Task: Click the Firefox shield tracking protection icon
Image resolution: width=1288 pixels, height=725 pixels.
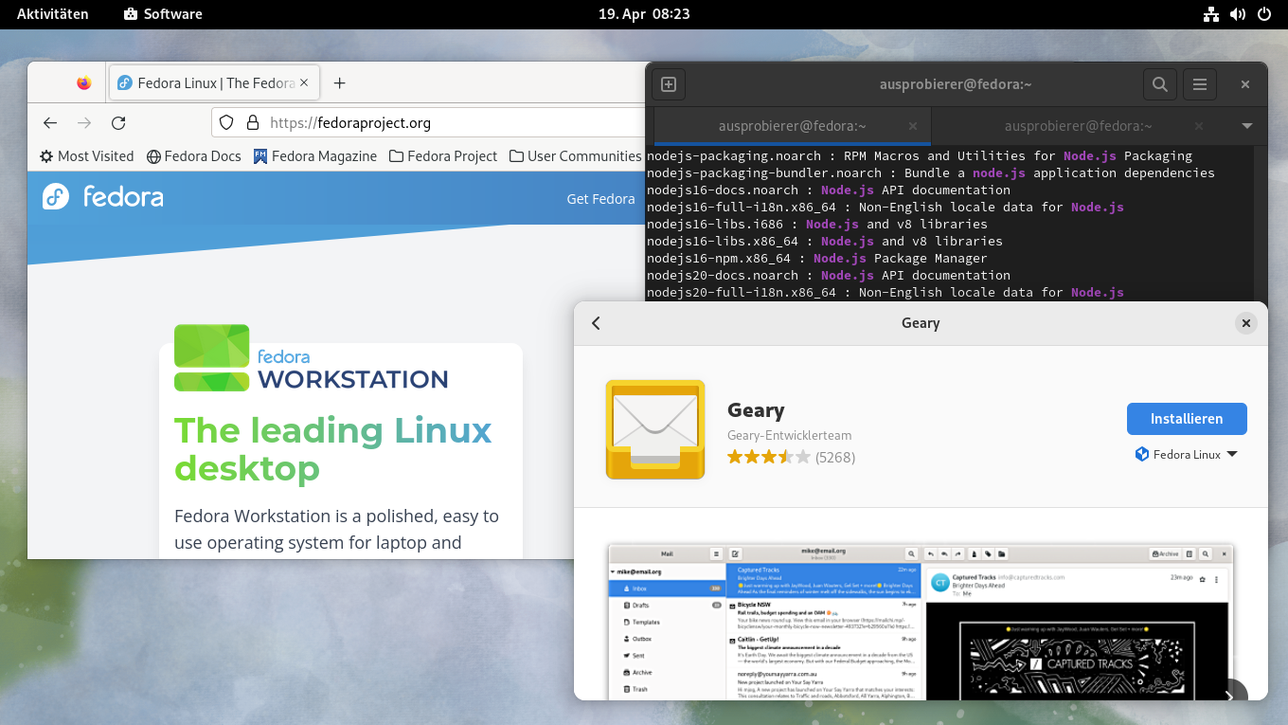Action: coord(226,122)
